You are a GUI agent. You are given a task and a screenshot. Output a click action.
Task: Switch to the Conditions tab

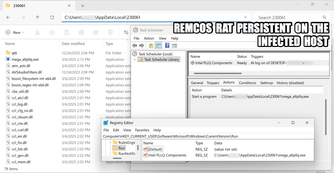point(247,83)
